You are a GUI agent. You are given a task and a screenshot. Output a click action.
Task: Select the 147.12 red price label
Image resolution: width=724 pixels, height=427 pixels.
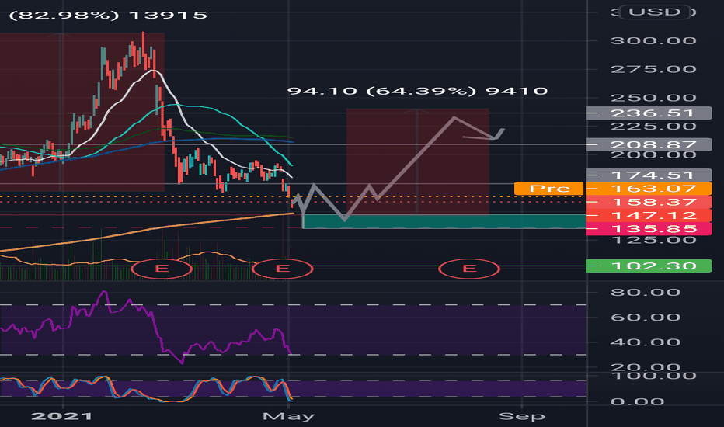pos(649,215)
